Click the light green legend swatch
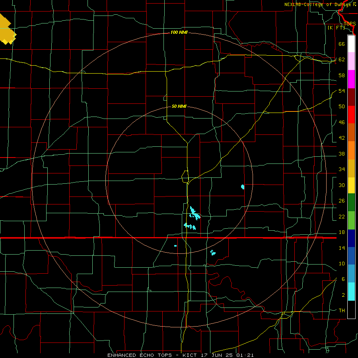 click(351, 220)
